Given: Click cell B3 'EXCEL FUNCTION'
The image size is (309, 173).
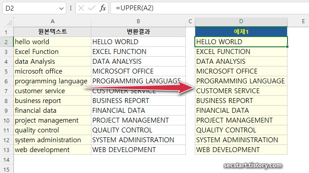Looking at the screenshot, I should click(x=138, y=52).
